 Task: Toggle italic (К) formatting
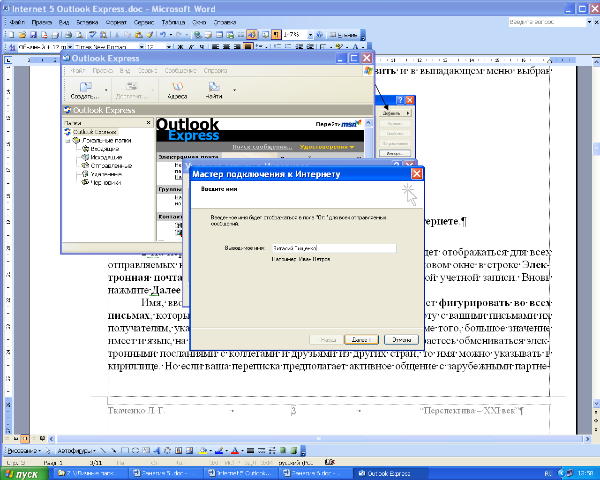(191, 47)
